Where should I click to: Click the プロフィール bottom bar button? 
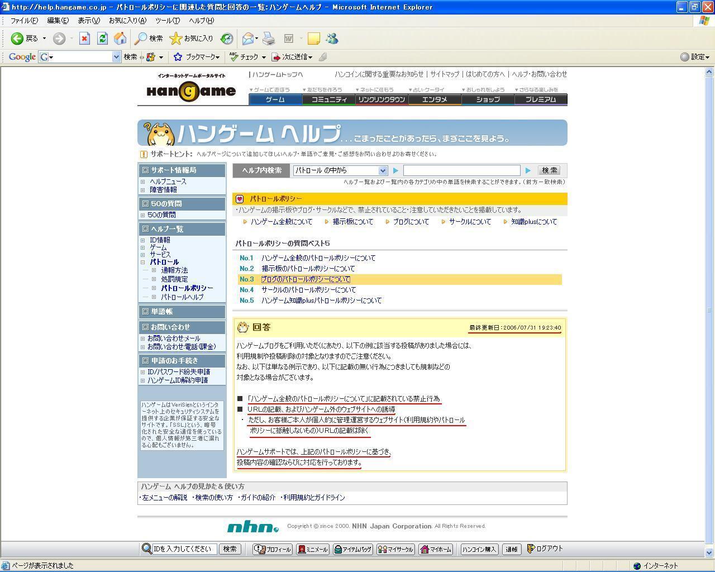273,549
